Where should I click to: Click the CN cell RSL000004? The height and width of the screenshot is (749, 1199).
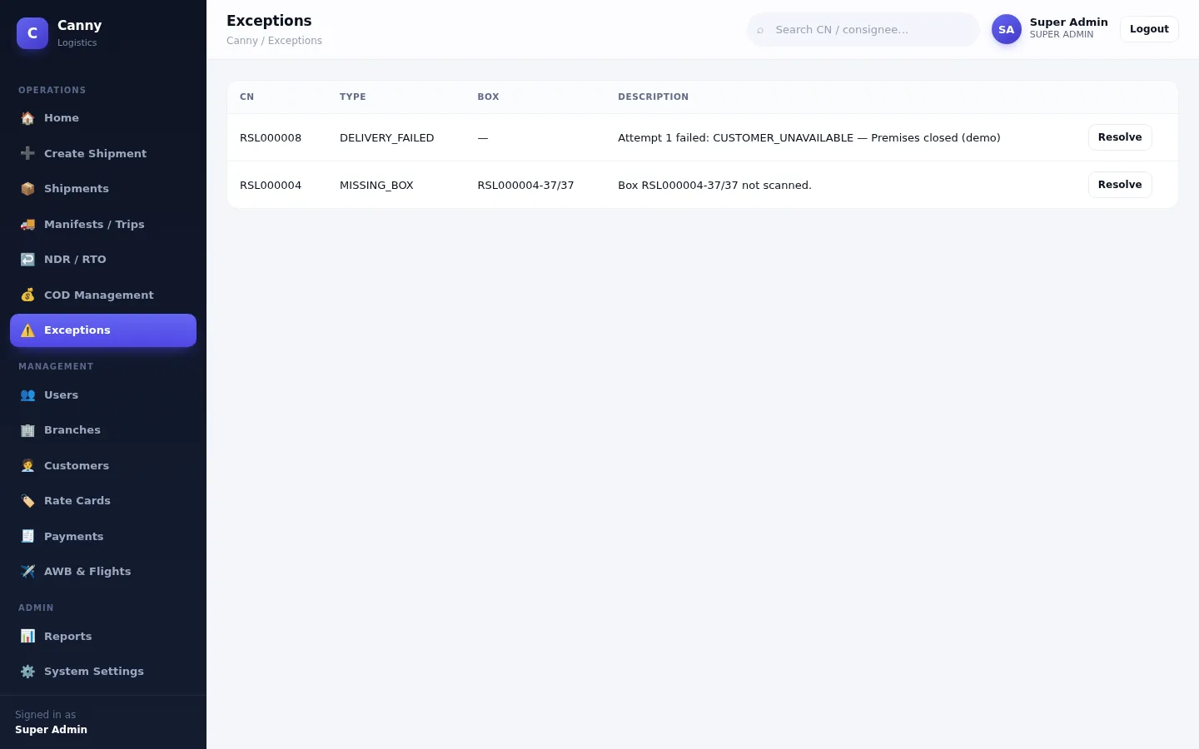coord(271,186)
